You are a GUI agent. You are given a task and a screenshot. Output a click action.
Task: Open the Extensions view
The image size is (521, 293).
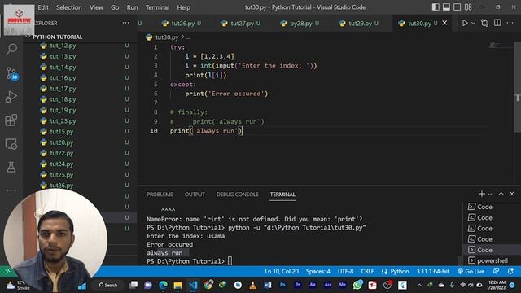click(11, 120)
